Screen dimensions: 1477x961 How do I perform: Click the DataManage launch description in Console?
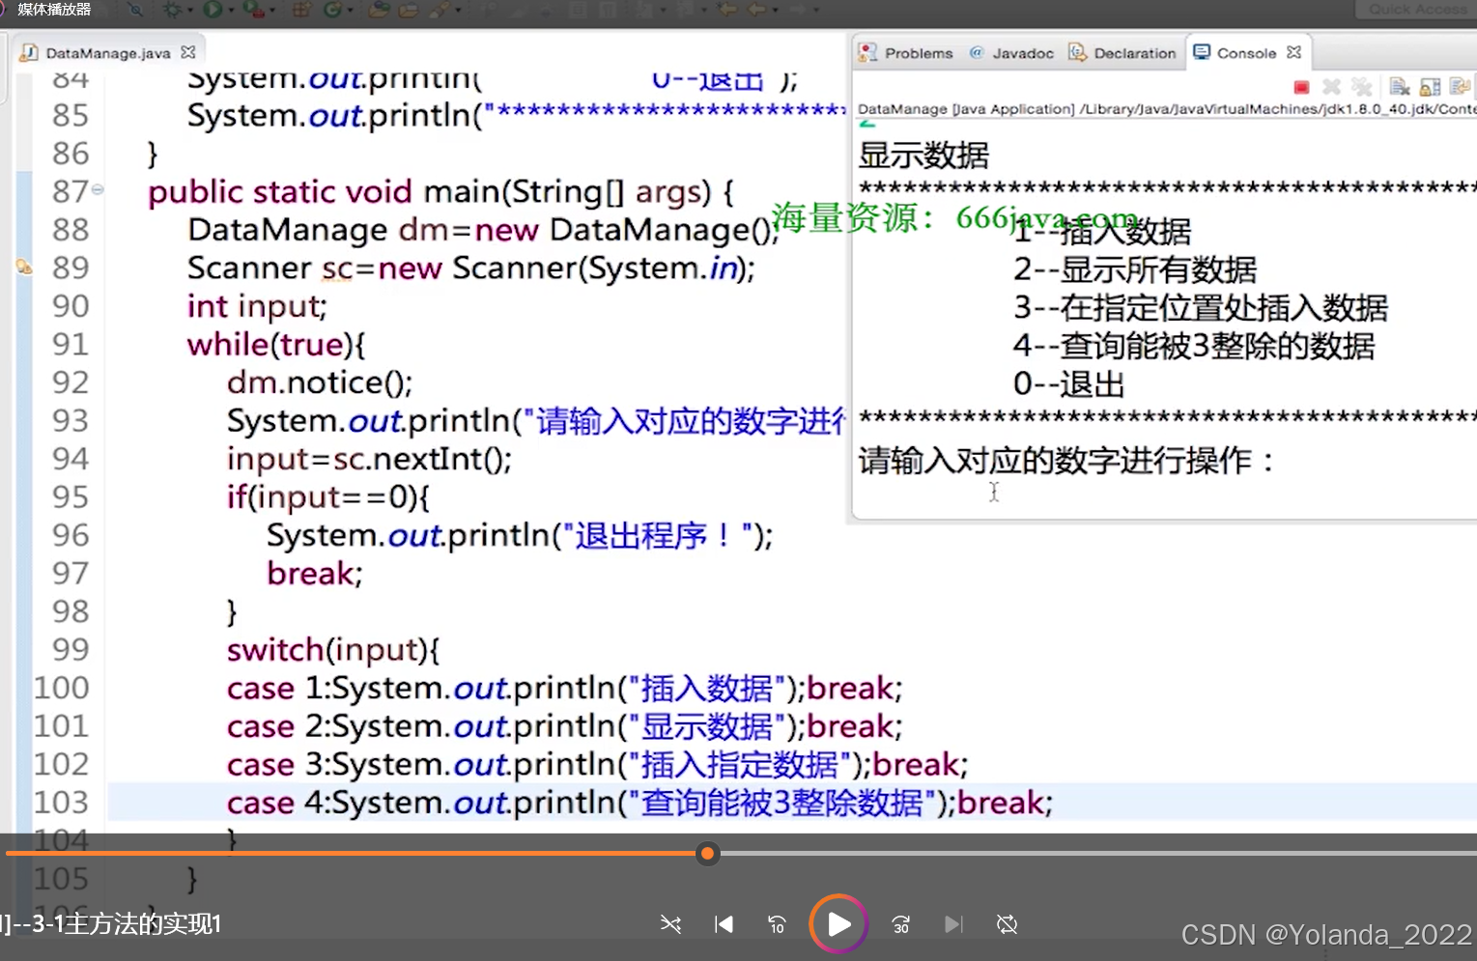(1167, 109)
